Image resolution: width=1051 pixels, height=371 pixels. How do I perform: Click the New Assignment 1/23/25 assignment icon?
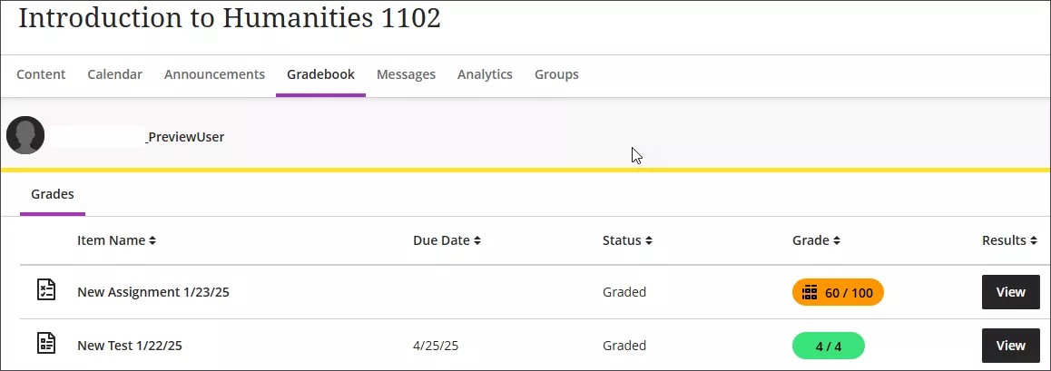[45, 291]
